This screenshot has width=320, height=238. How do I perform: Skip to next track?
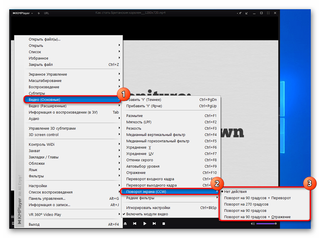pyautogui.click(x=154, y=224)
